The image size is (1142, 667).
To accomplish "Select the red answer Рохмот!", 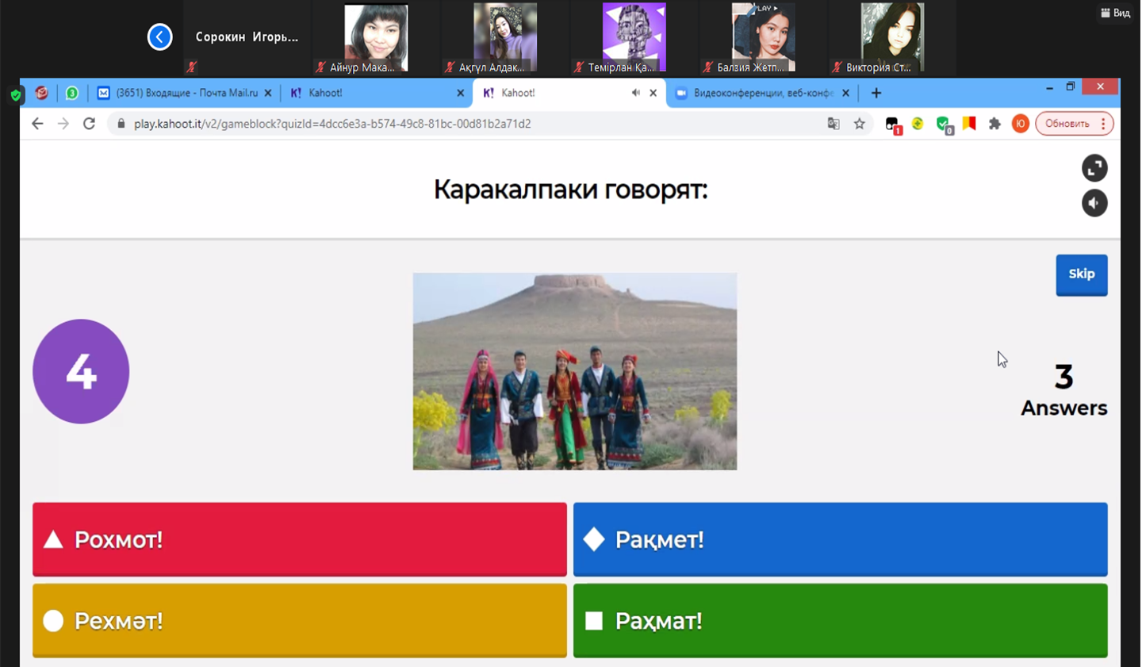I will coord(299,539).
